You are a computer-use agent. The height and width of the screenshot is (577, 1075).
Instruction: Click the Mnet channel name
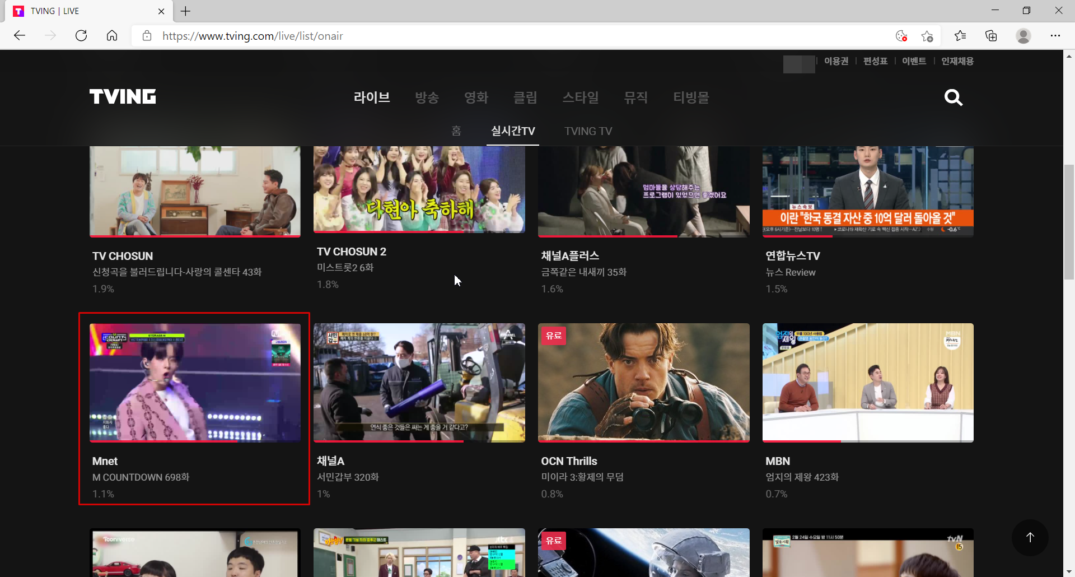[x=105, y=461]
